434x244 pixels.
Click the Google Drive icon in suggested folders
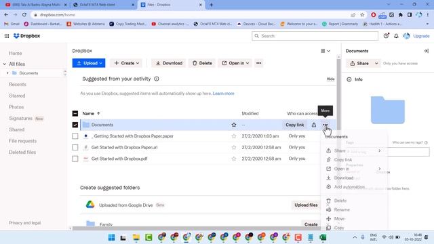[x=90, y=205]
